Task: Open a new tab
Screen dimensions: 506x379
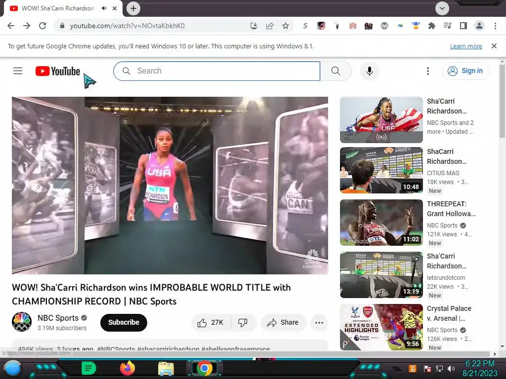Action: 133,8
